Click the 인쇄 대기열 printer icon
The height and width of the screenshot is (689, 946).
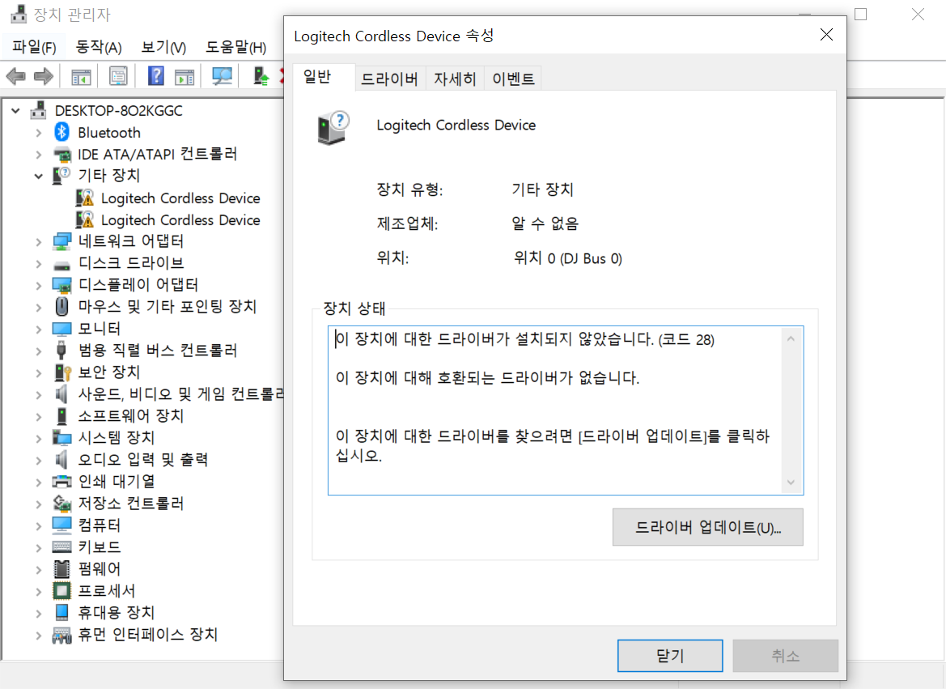click(62, 481)
